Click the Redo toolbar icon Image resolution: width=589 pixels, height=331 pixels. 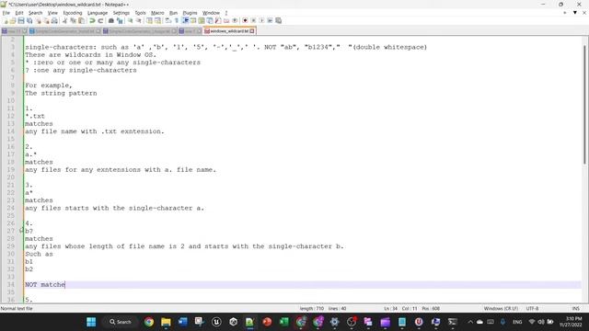pyautogui.click(x=100, y=20)
